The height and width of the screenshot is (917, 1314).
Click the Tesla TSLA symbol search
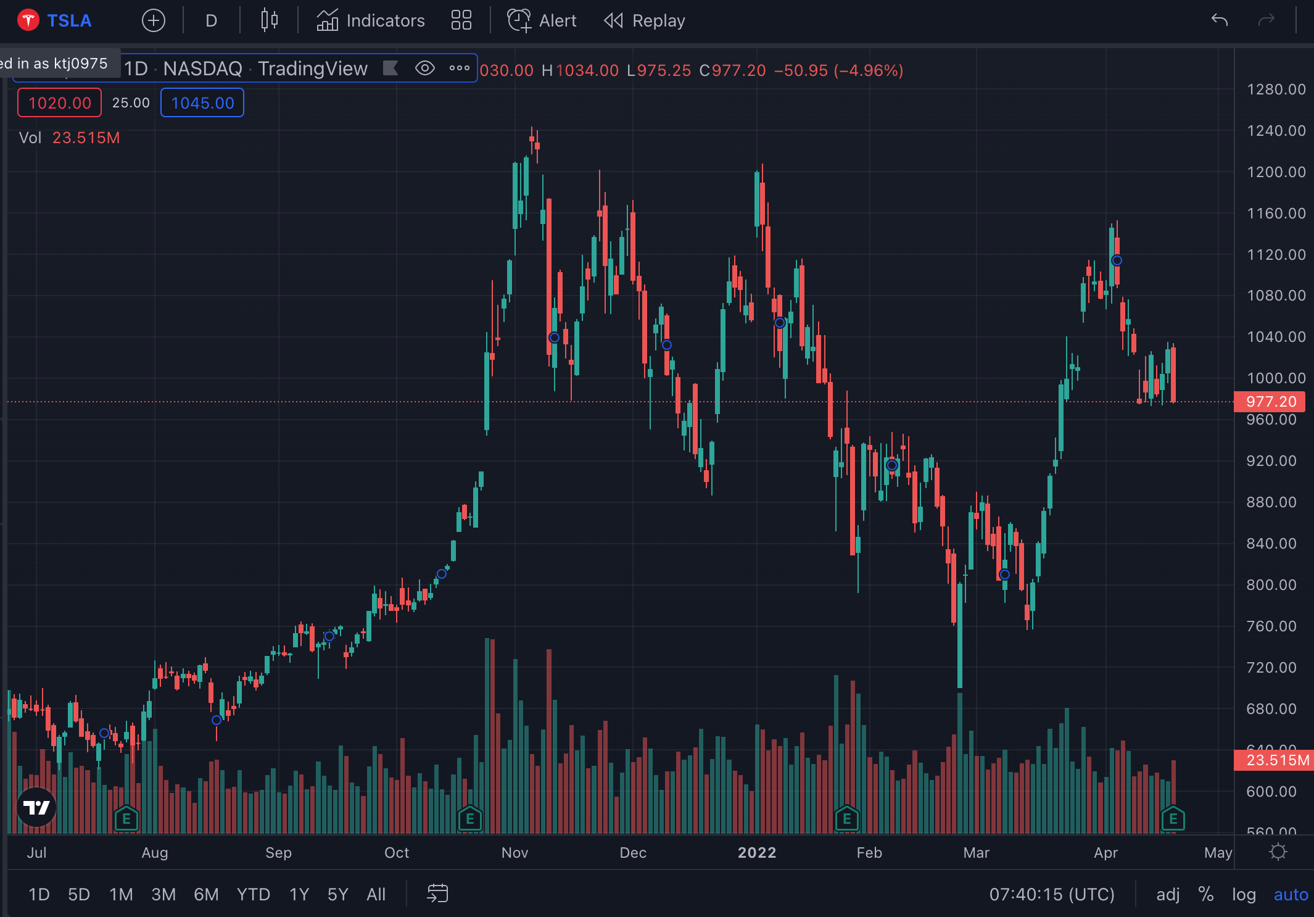[x=55, y=20]
